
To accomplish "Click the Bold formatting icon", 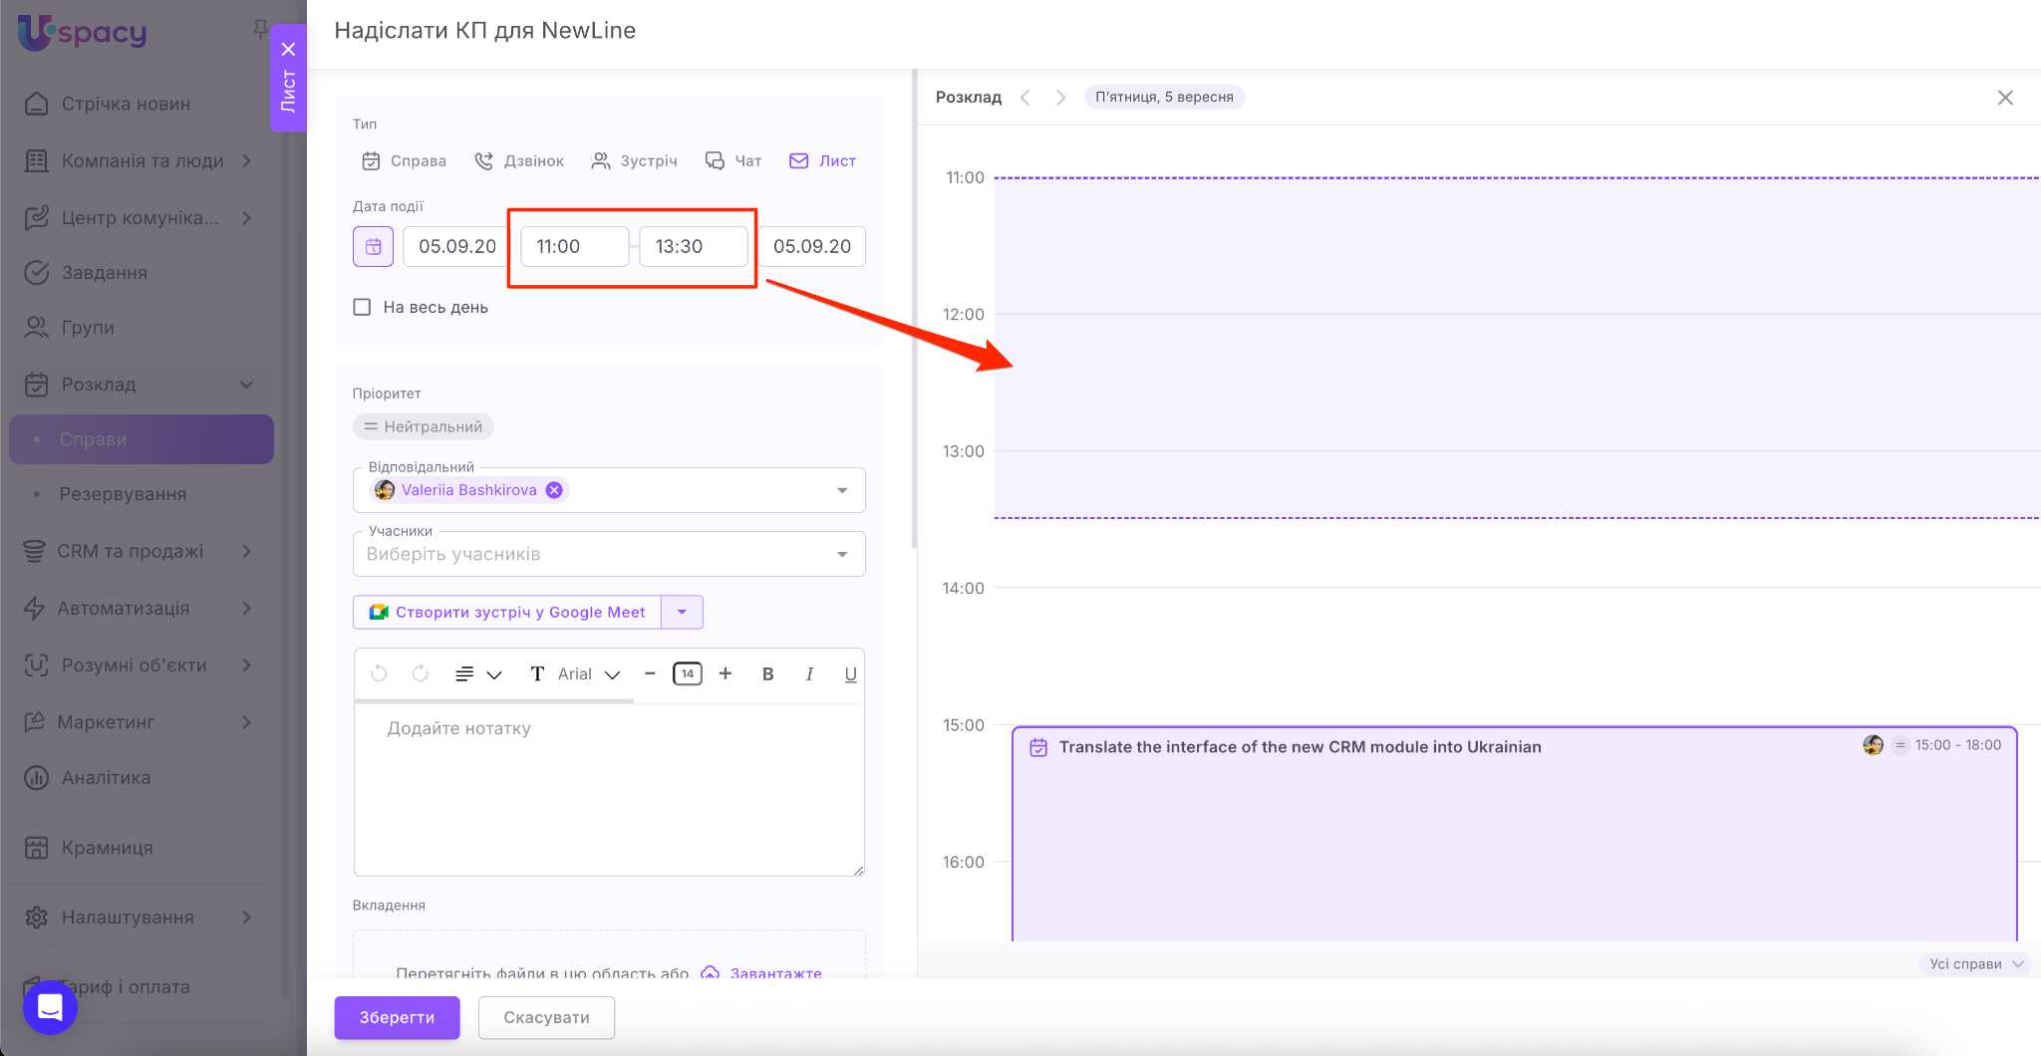I will click(x=767, y=674).
